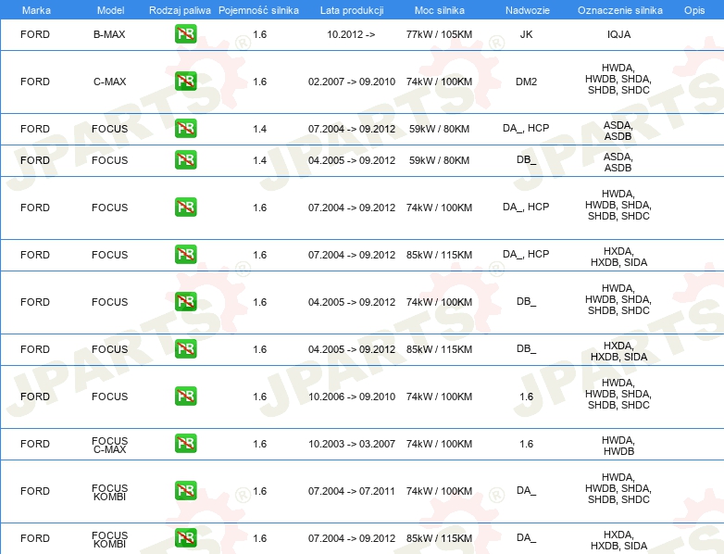The height and width of the screenshot is (554, 724).
Task: Click the fuel icon in the Focus 85kW DA_, HCP row
Action: (185, 255)
